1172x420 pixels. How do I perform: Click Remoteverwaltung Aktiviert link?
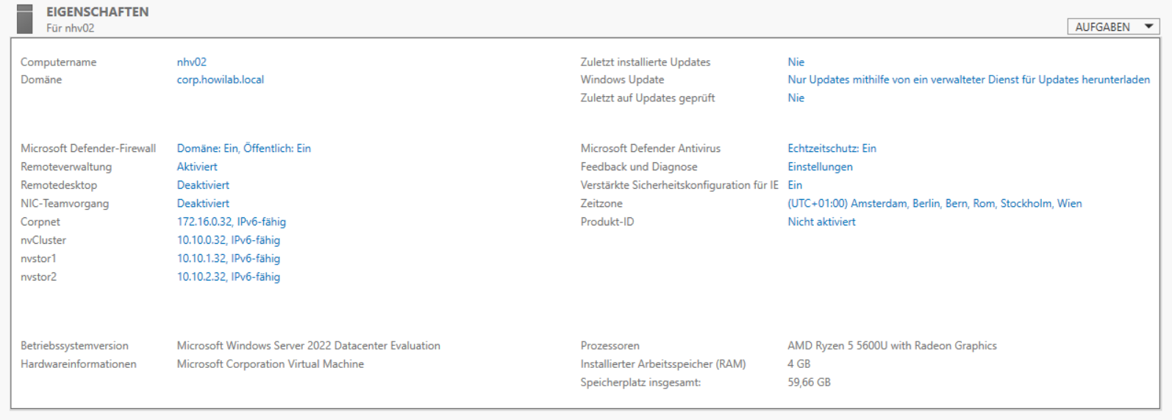197,167
